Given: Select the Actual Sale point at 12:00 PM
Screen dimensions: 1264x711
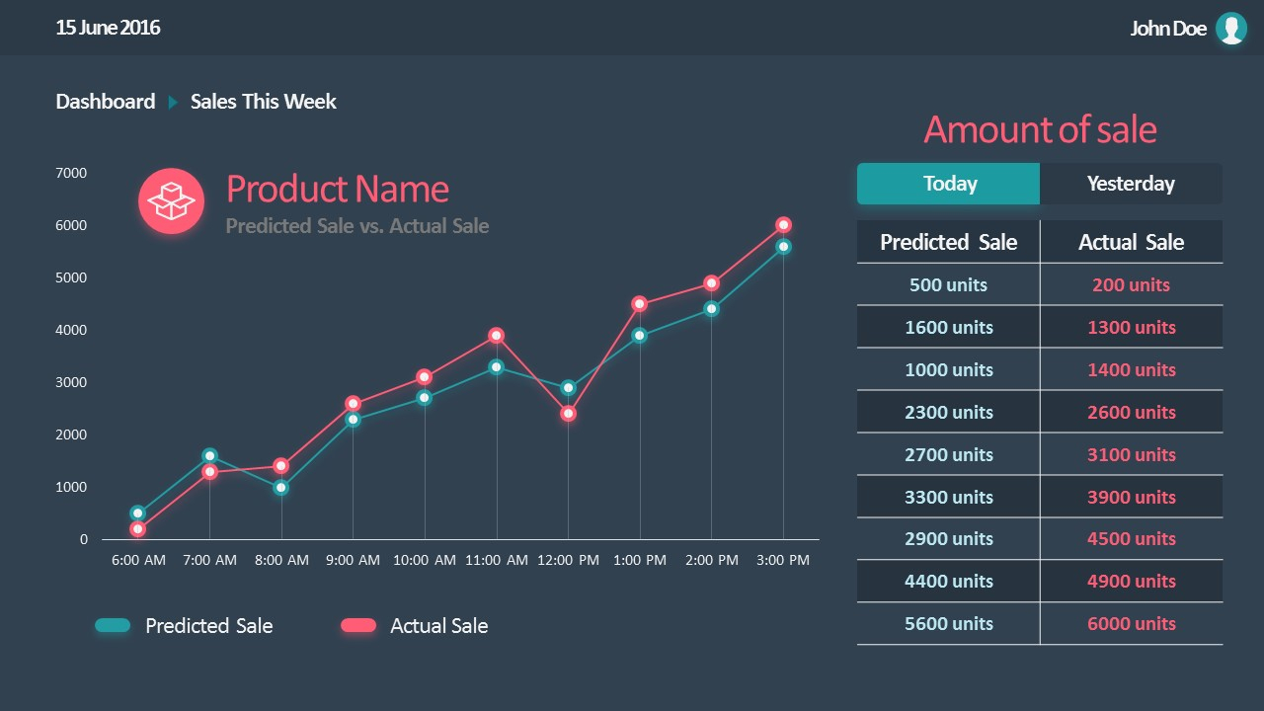Looking at the screenshot, I should click(568, 414).
